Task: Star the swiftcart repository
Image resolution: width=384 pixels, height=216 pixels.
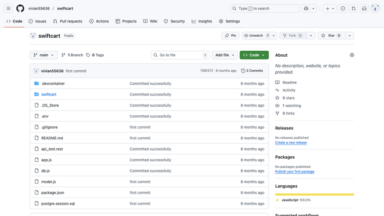Action: (331, 36)
